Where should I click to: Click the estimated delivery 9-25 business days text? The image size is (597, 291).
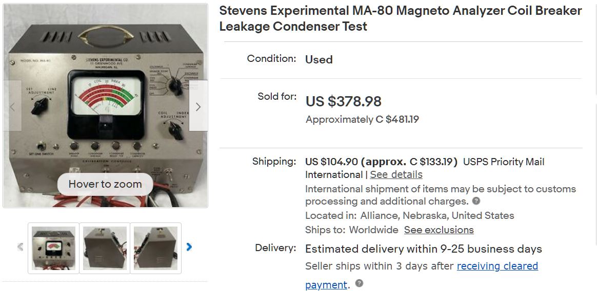(423, 249)
